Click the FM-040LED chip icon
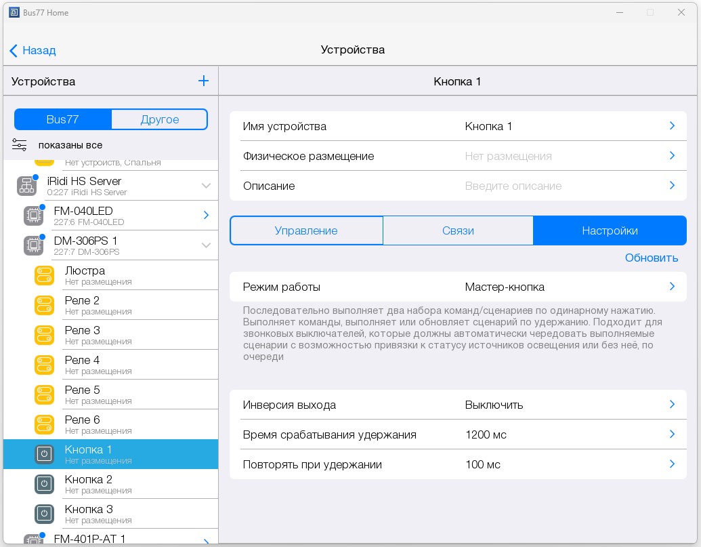 coord(33,216)
